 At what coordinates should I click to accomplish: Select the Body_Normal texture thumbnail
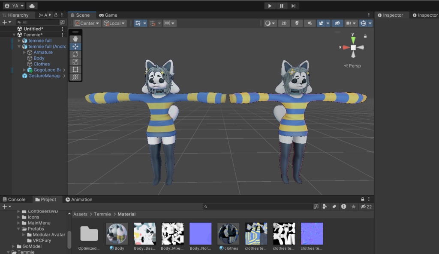point(200,233)
